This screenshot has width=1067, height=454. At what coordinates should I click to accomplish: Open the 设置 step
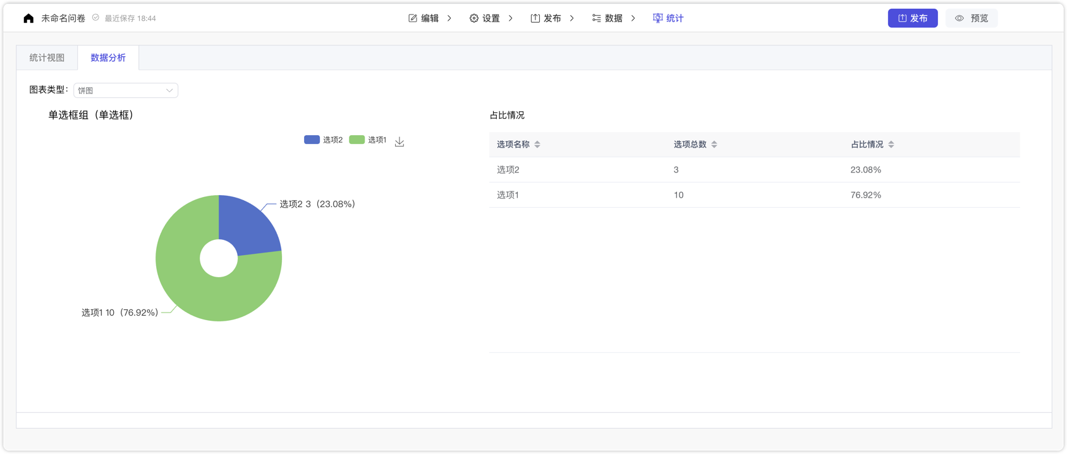pyautogui.click(x=485, y=18)
